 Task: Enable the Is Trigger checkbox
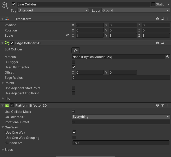[x=74, y=62]
